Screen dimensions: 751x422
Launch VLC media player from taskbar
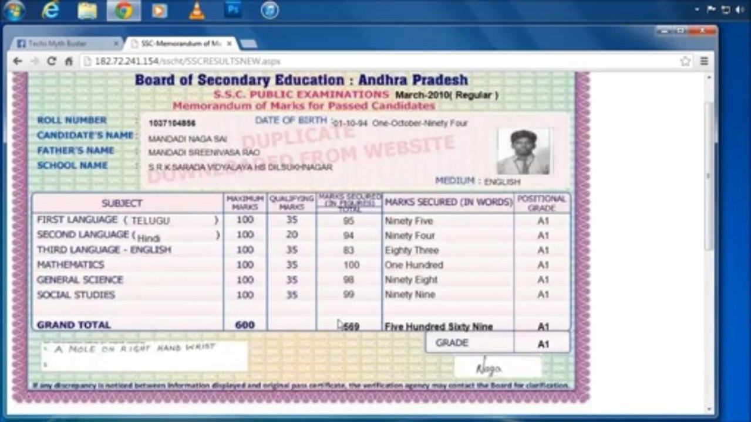(197, 11)
